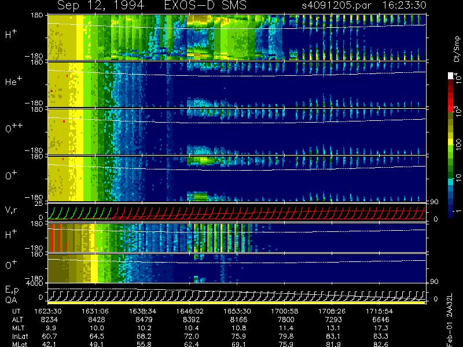
Task: Click the ALT value "7293"
Action: pos(333,320)
